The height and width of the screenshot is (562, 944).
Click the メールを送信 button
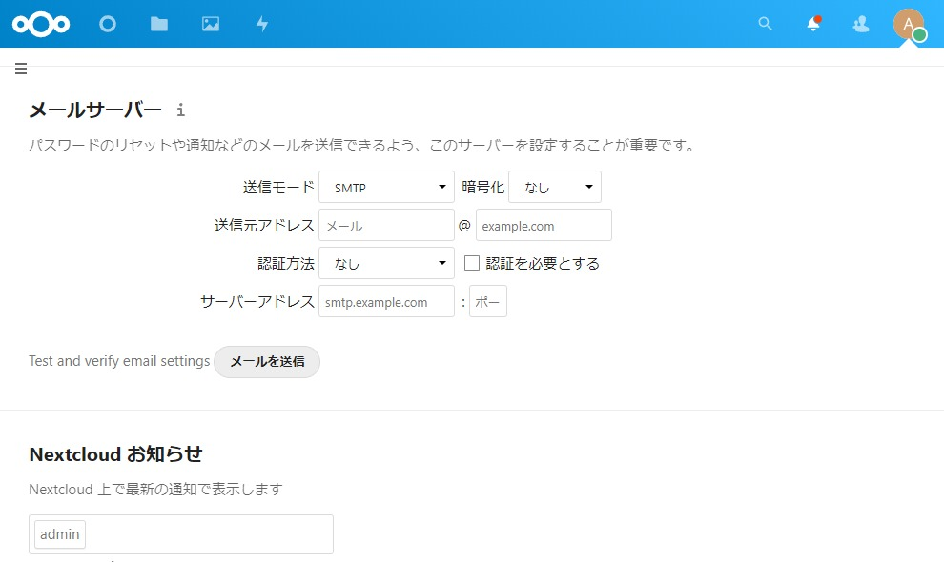267,362
